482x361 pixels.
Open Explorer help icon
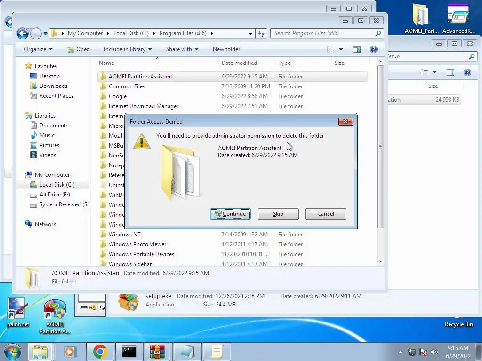(373, 49)
